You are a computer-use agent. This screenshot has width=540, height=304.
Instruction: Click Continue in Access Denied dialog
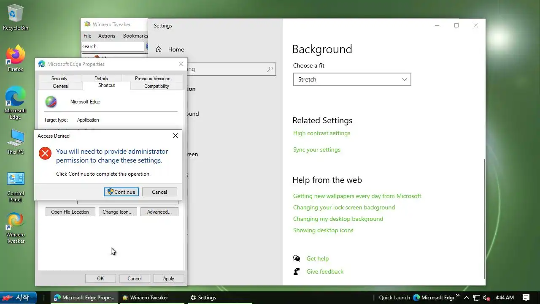tap(121, 192)
